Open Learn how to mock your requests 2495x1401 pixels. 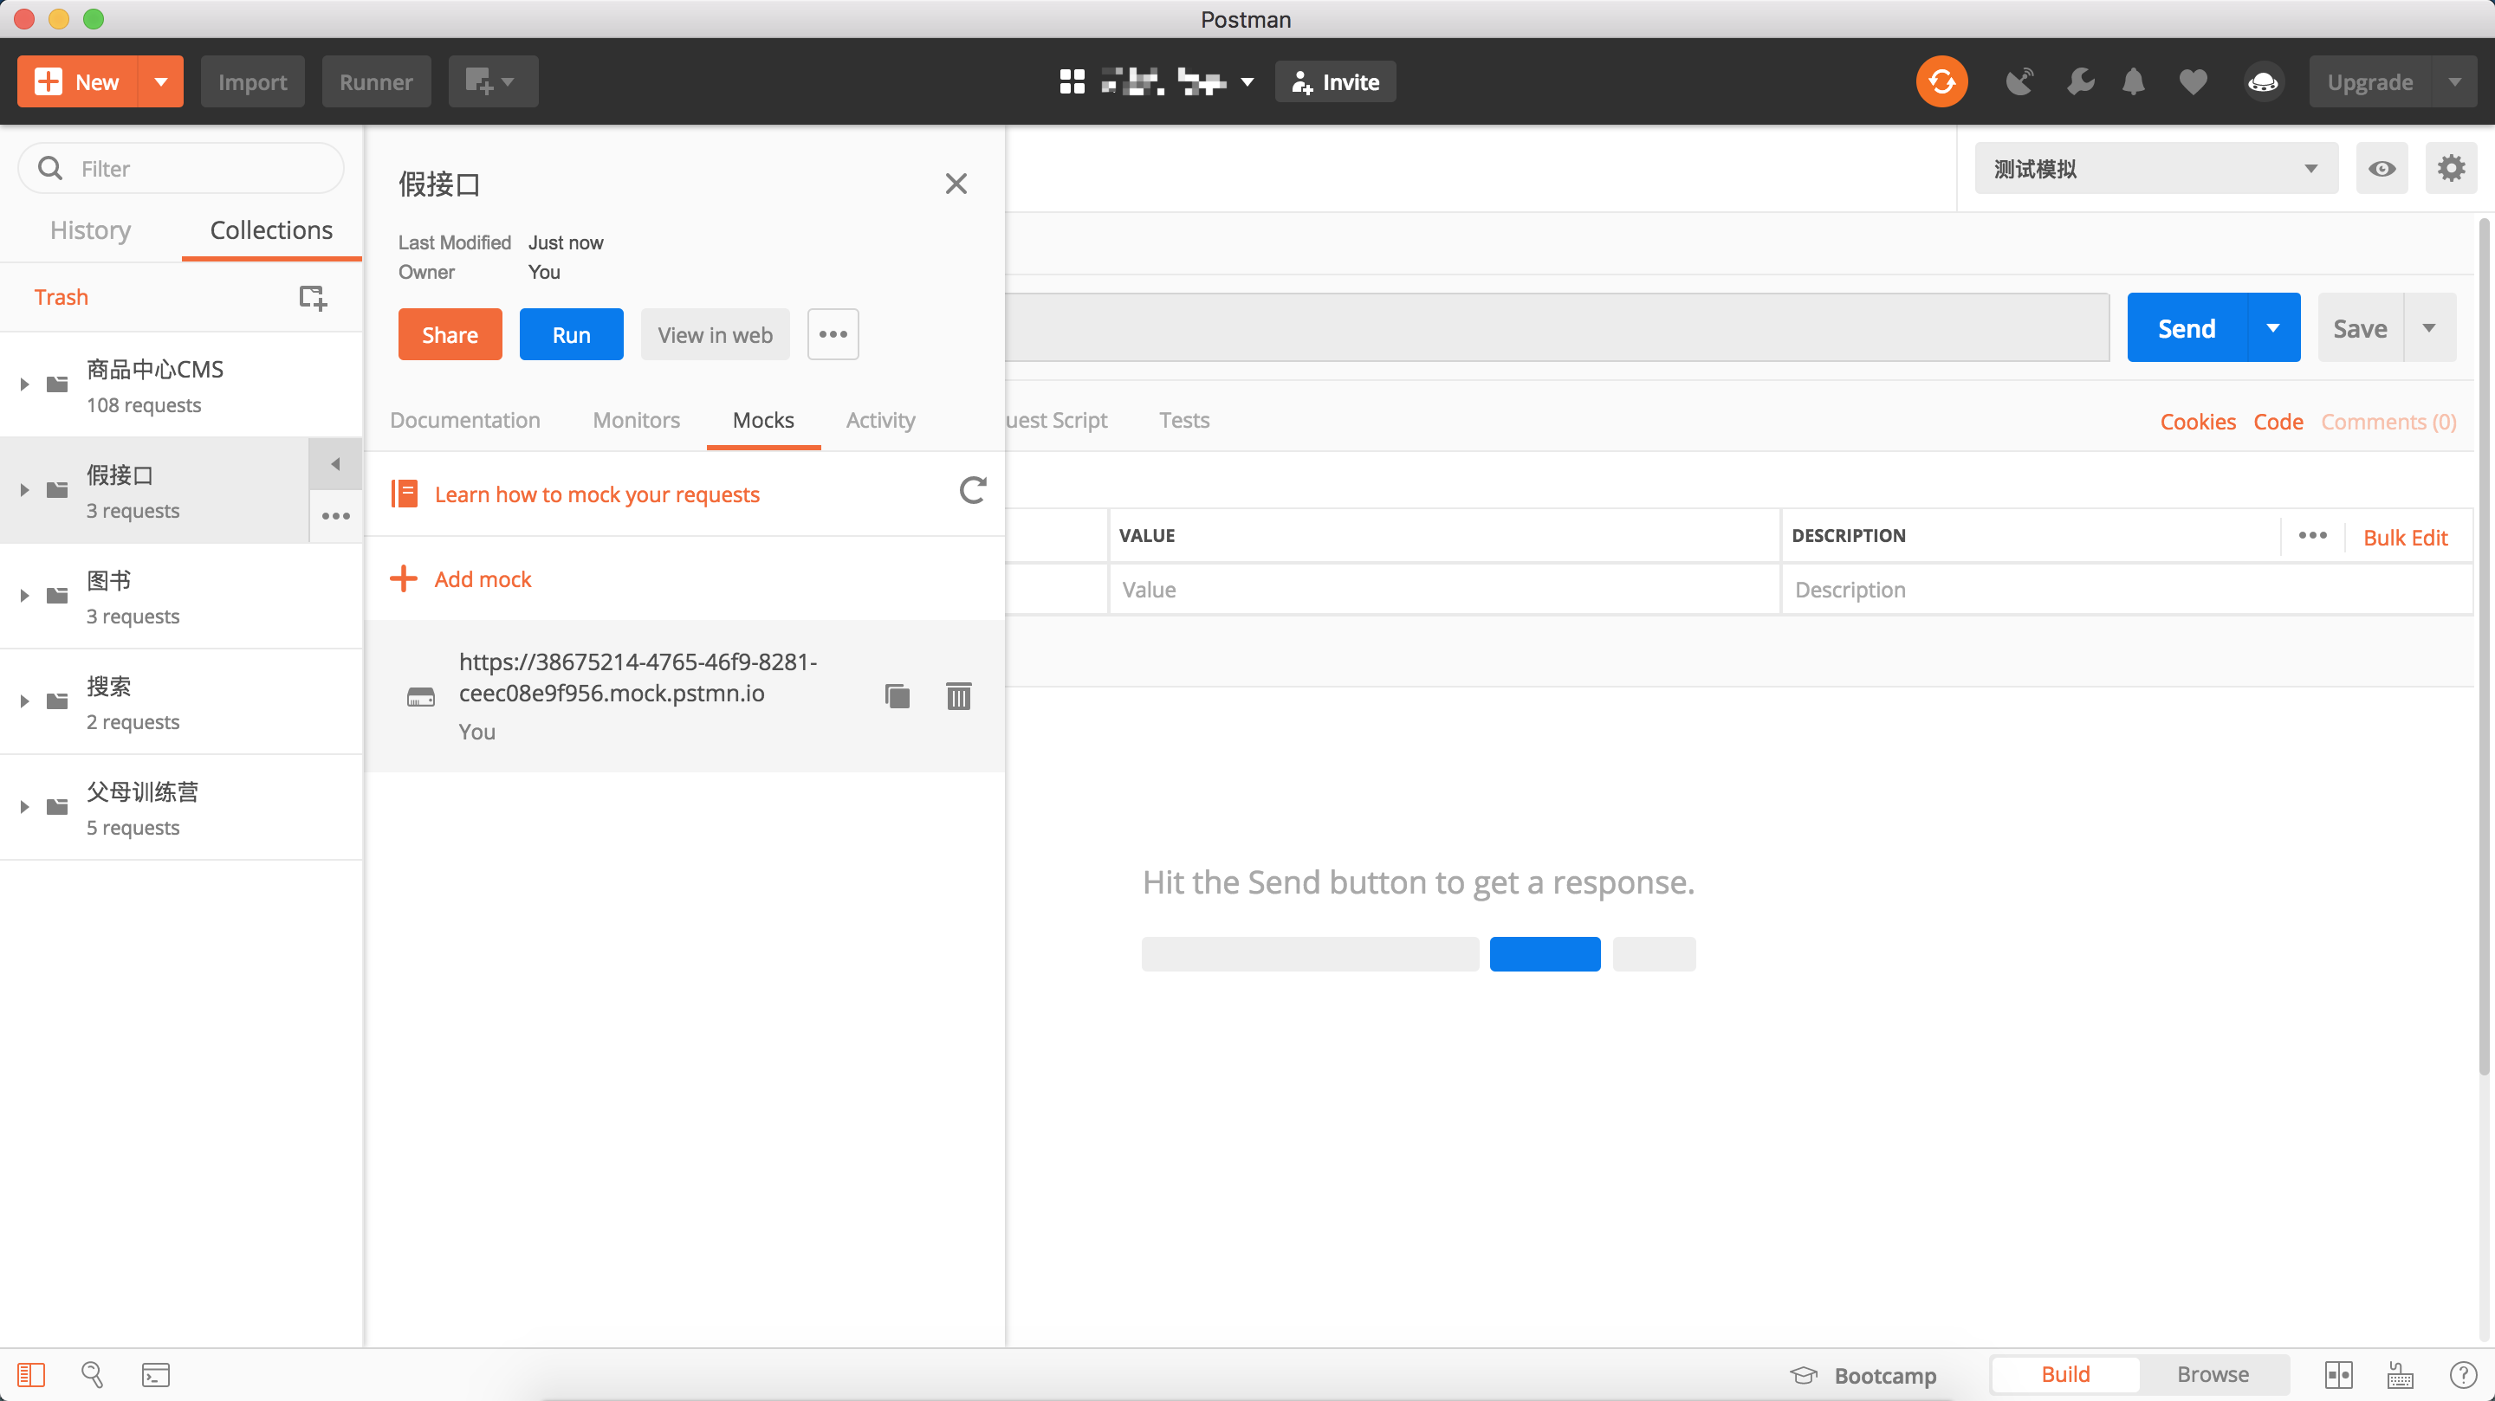(x=597, y=494)
